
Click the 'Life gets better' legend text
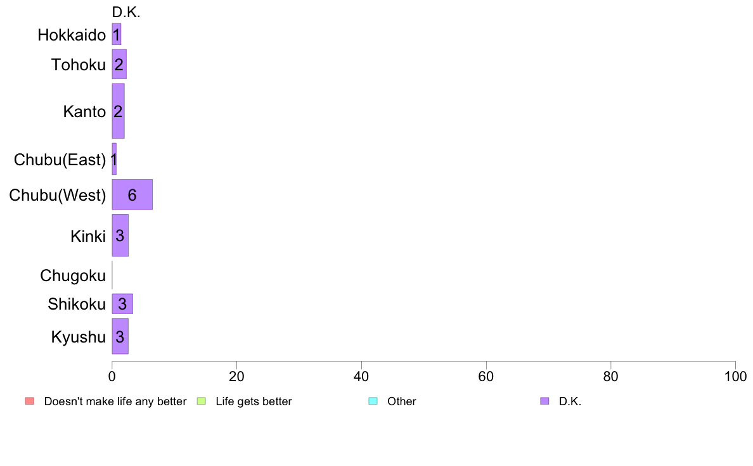[x=254, y=401]
